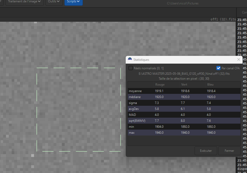Screen dimensions: 247x173
Task: Click the Rouge max value 1940.0
Action: click(159, 133)
